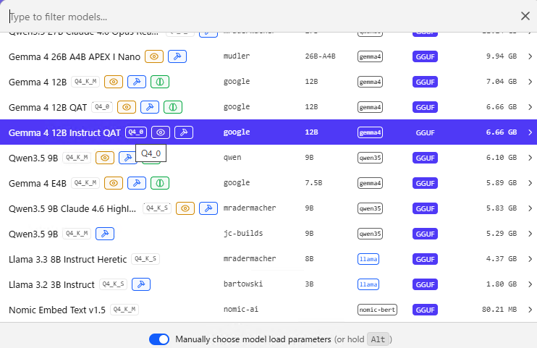The height and width of the screenshot is (348, 537).
Task: Click the nomic-bert architecture tag
Action: click(377, 310)
